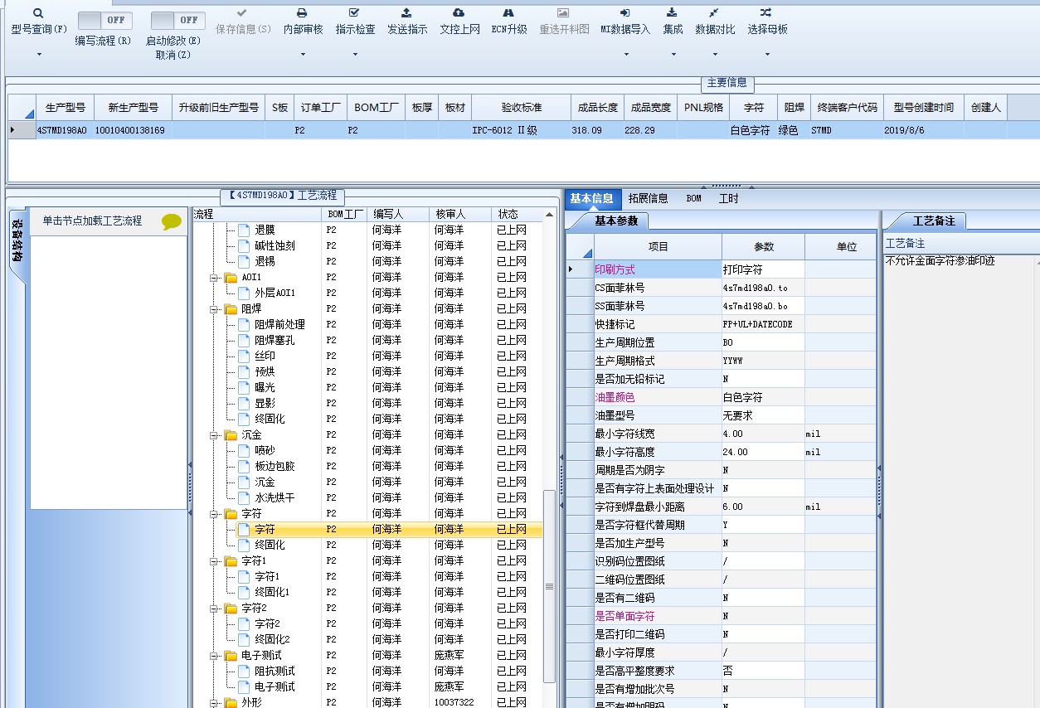1040x708 pixels.
Task: Click the 4s7md198a0.to parameter cell
Action: pyautogui.click(x=763, y=288)
